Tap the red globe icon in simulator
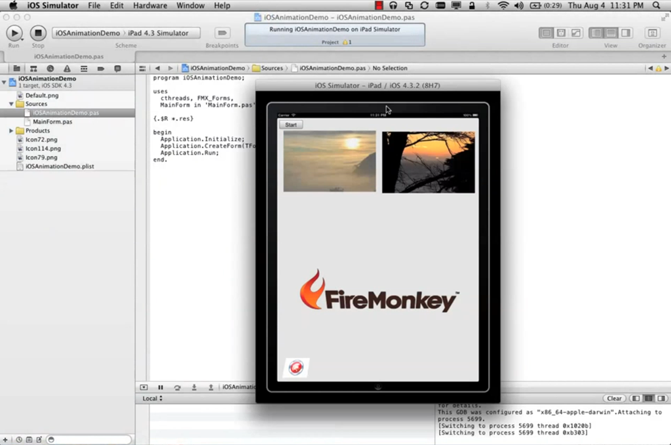Image resolution: width=671 pixels, height=445 pixels. pyautogui.click(x=296, y=368)
